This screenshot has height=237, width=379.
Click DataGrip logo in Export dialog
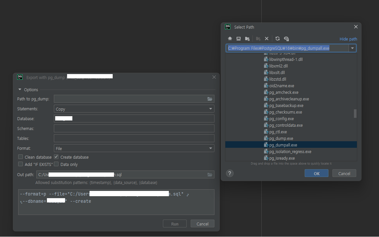coord(20,77)
